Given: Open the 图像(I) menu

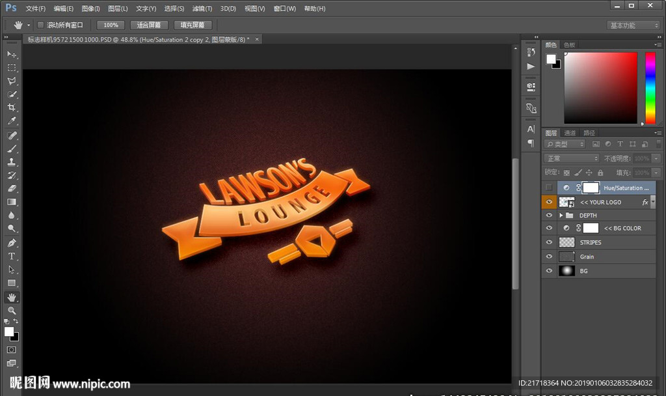Looking at the screenshot, I should pyautogui.click(x=90, y=8).
